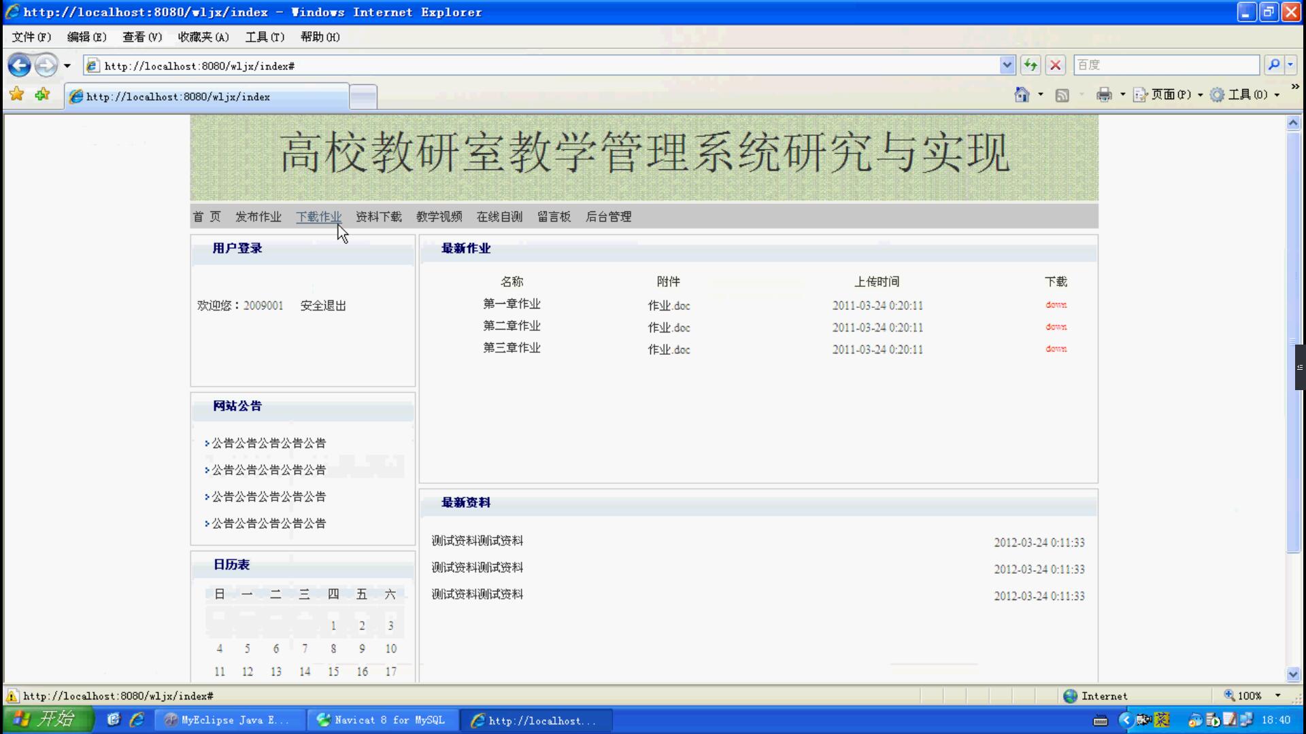Click the show desktop quick launch icon
The image size is (1306, 734).
(x=114, y=719)
